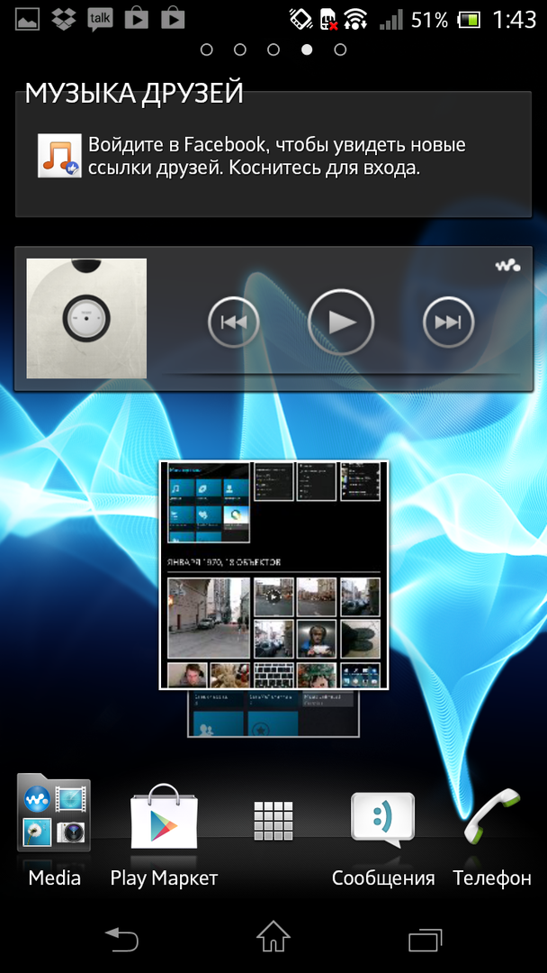Image resolution: width=547 pixels, height=973 pixels.
Task: Switch to the third home screen page dot
Action: point(273,50)
